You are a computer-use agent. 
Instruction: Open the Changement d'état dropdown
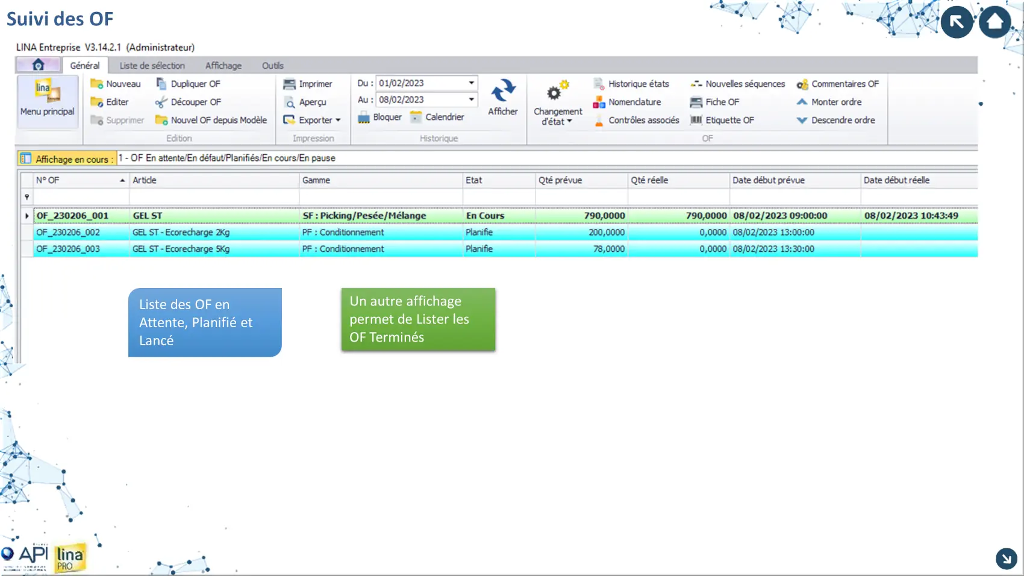[x=558, y=116]
